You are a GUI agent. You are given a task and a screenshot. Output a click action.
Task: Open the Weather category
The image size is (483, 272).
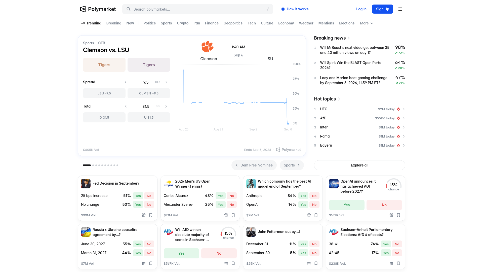306,23
